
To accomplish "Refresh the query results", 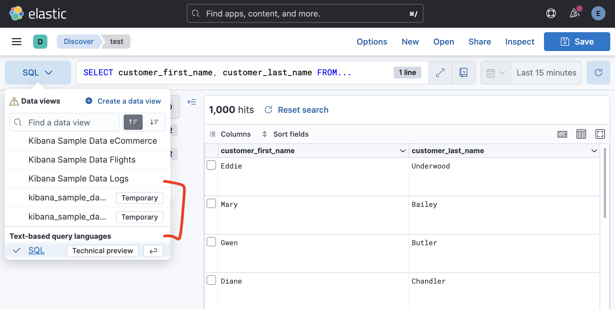I will [598, 72].
